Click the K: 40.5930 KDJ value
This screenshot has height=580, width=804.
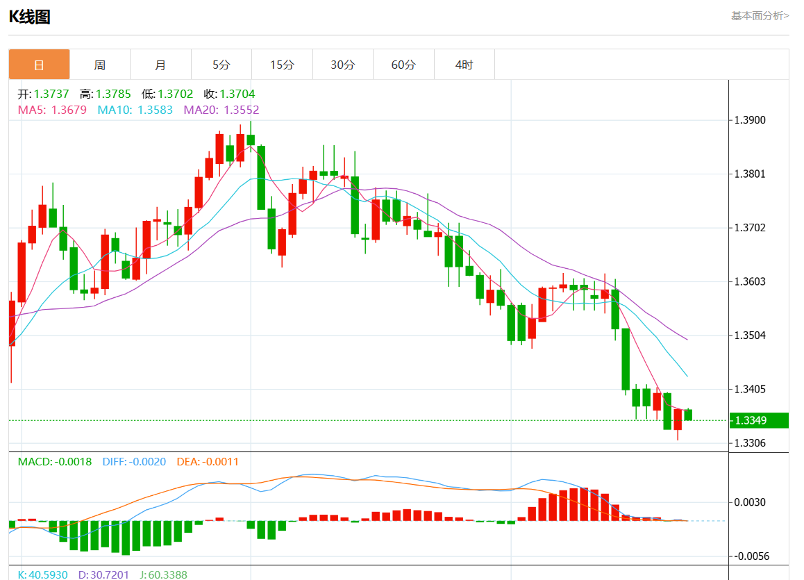[x=42, y=575]
